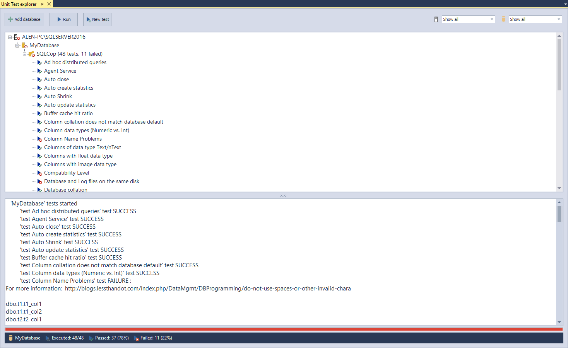Click the failed Column Name Problems icon
The image size is (568, 348).
tap(39, 139)
